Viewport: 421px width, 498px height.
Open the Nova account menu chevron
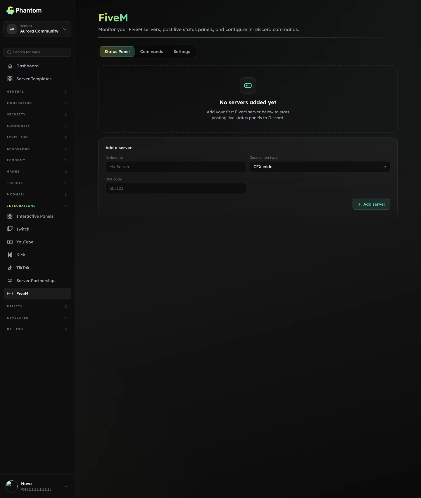(66, 486)
